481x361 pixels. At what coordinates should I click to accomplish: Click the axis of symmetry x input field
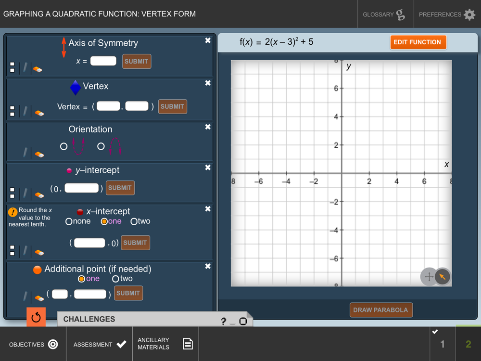[x=103, y=61]
